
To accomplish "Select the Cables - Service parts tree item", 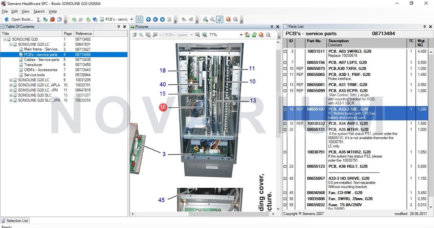I will click(42, 59).
